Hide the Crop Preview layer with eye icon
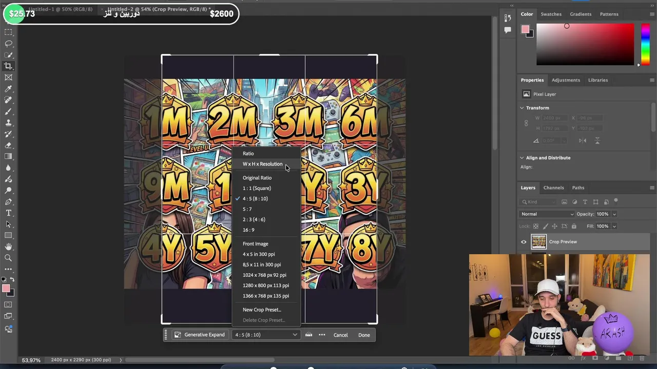The height and width of the screenshot is (369, 657). point(524,242)
